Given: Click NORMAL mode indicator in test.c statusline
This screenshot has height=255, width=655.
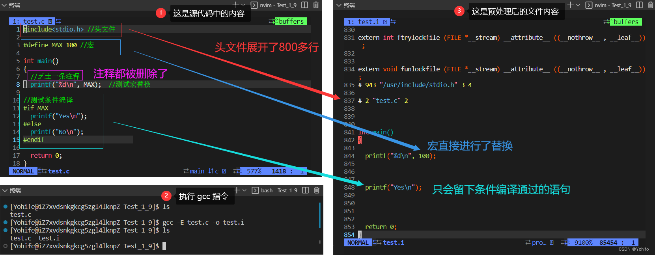Looking at the screenshot, I should tap(23, 171).
